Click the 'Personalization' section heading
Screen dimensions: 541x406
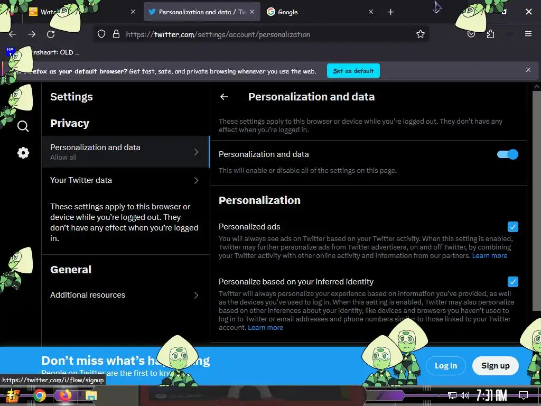coord(259,200)
